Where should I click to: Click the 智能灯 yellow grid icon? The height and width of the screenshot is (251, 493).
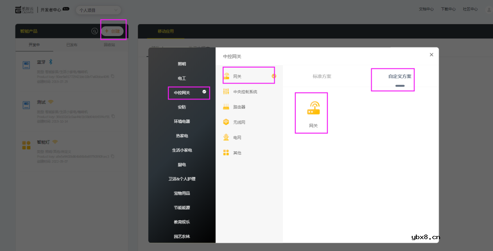click(x=26, y=145)
